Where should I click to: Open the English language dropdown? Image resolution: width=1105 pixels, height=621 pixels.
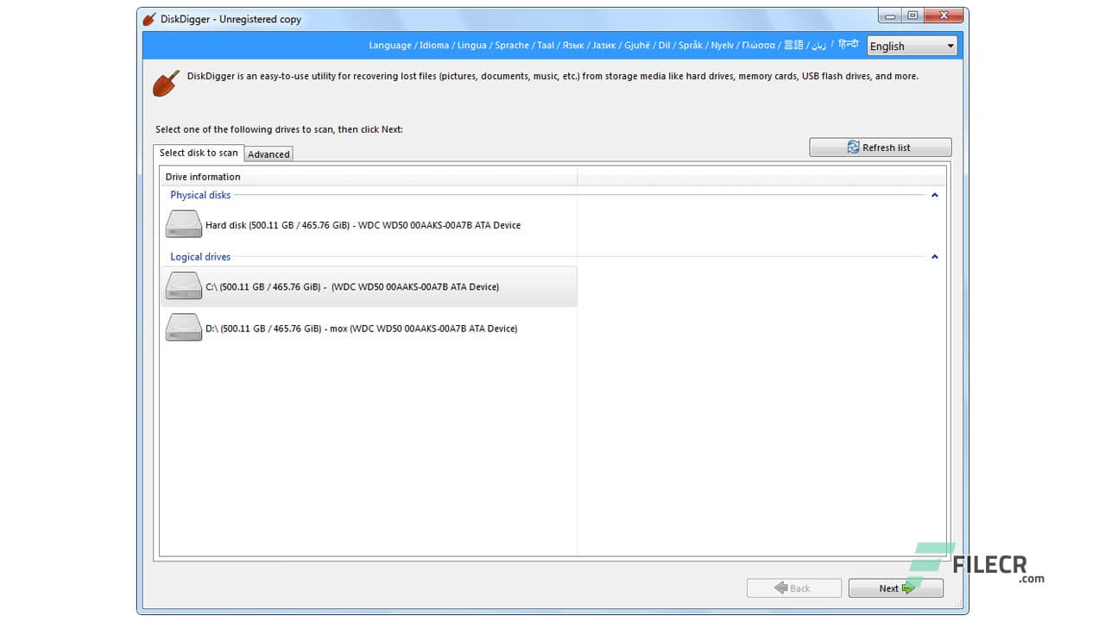pyautogui.click(x=912, y=46)
